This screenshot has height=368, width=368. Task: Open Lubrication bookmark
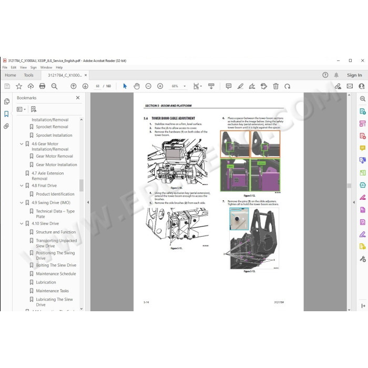coord(46,282)
